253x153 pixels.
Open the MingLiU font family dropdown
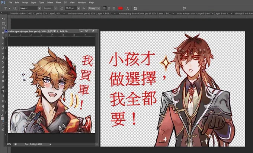(x=39, y=8)
